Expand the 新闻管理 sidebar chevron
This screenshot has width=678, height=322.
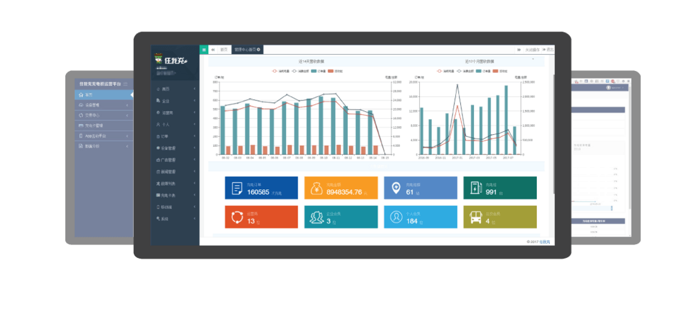[x=195, y=171]
